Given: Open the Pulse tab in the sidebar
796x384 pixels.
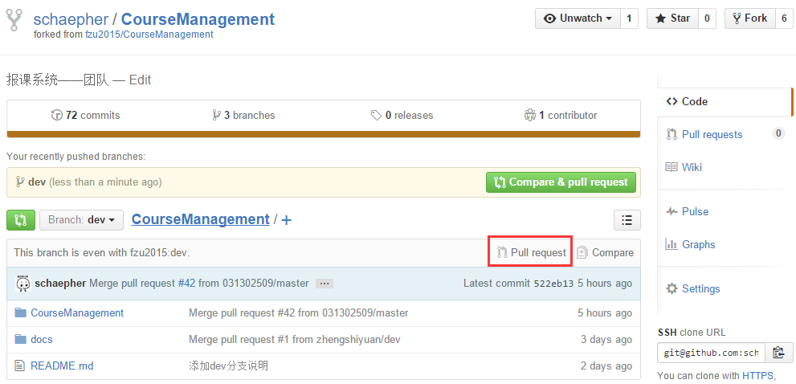Looking at the screenshot, I should pyautogui.click(x=725, y=211).
